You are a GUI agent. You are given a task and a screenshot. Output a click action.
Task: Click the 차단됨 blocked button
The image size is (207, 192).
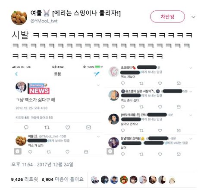167,16
